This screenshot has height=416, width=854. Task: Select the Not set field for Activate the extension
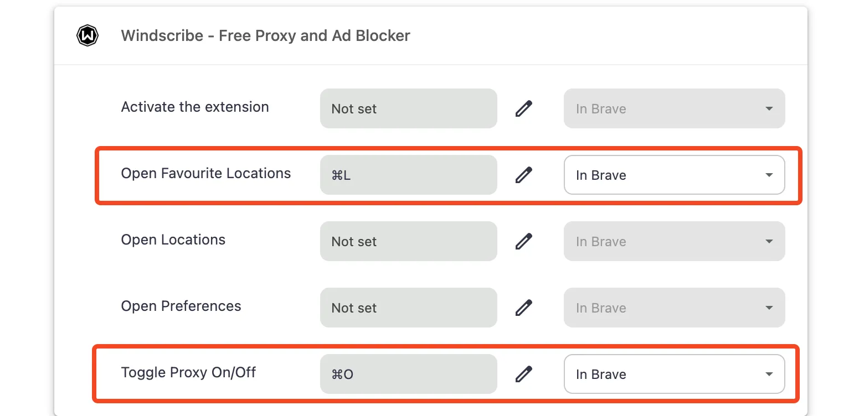coord(408,108)
